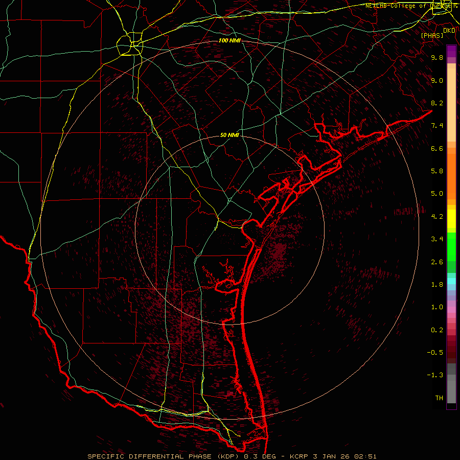Pick the bright green segment of the color bar
This screenshot has width=460, height=460.
tap(451, 246)
